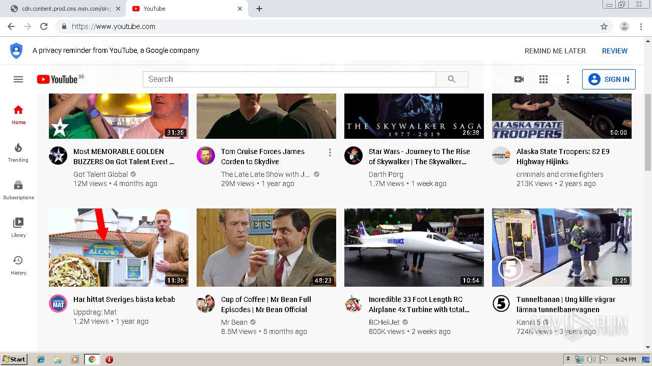652x366 pixels.
Task: Open title 'Incredible 33 Foot Length RC Airplane'
Action: coord(419,304)
